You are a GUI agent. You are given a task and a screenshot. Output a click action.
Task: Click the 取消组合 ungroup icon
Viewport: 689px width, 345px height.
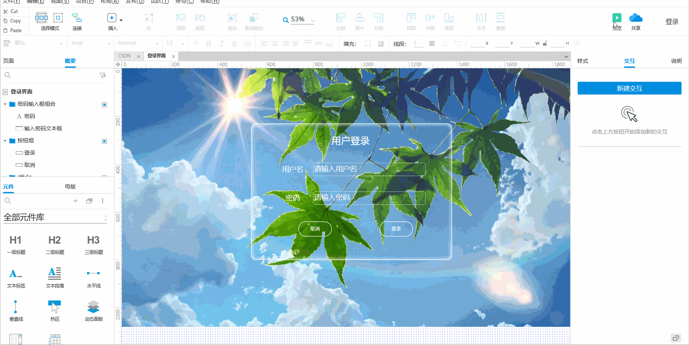(x=254, y=17)
